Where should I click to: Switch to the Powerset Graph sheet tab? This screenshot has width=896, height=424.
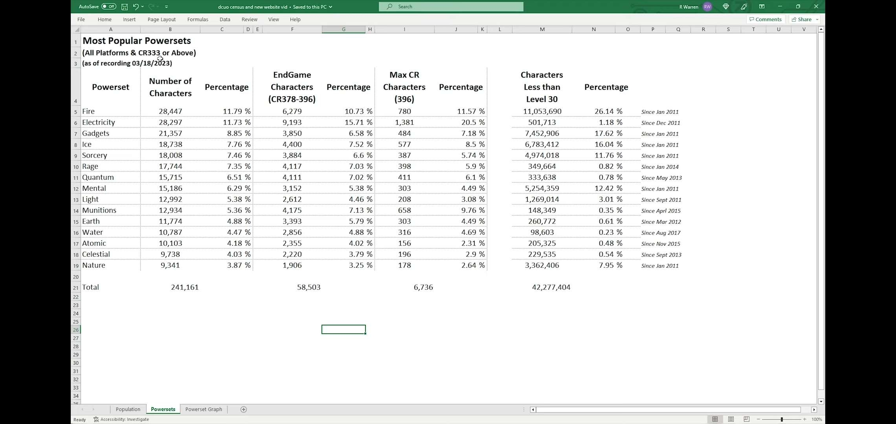[x=204, y=409]
